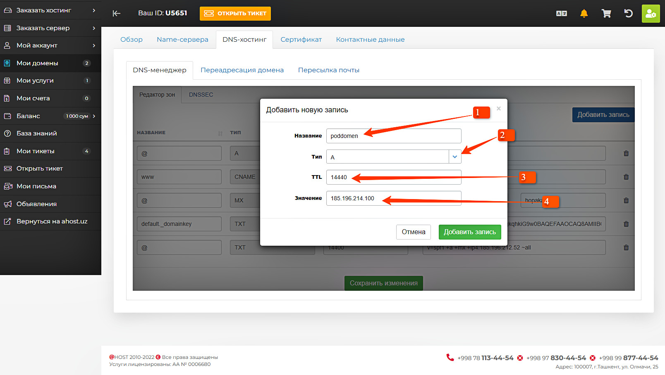Delete the MX record trash icon

(x=626, y=200)
